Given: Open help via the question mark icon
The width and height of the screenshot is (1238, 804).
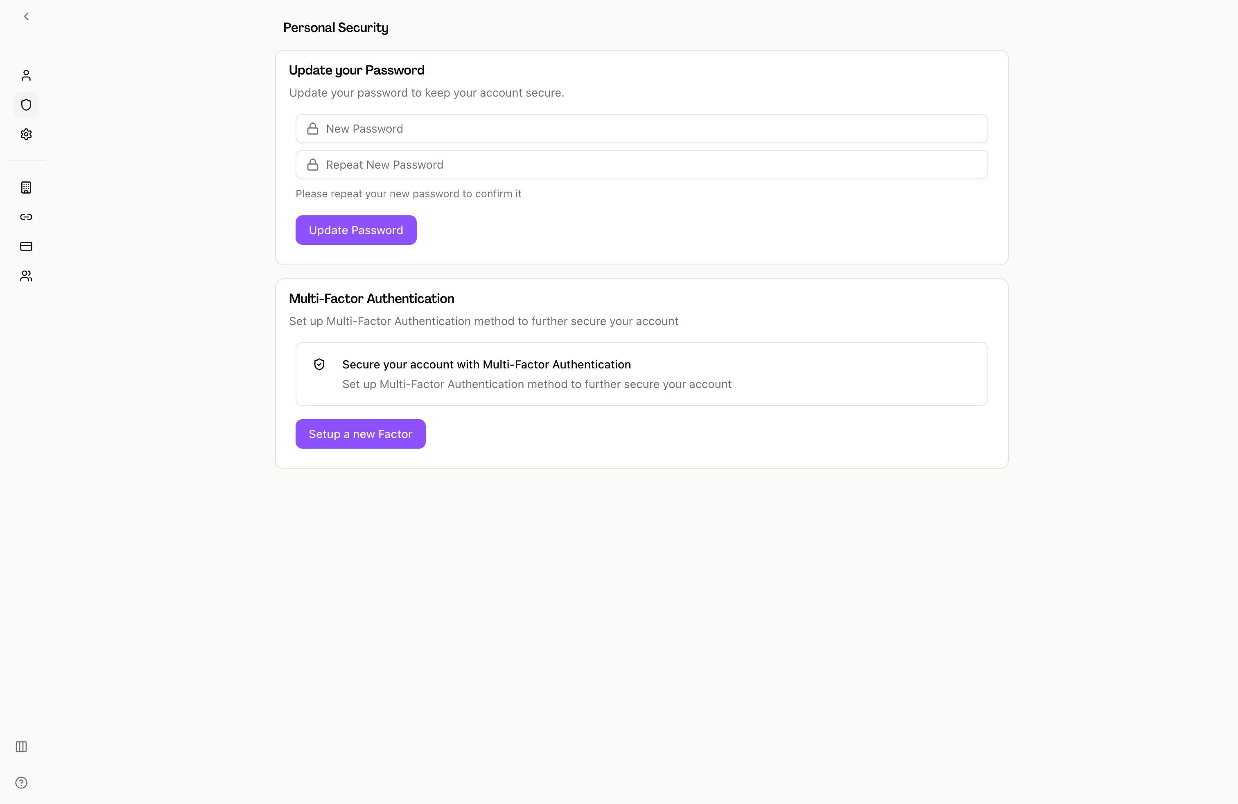Looking at the screenshot, I should coord(21,783).
